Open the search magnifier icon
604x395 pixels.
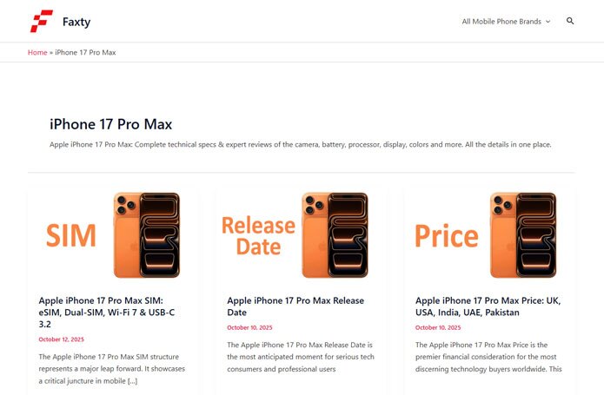point(570,21)
